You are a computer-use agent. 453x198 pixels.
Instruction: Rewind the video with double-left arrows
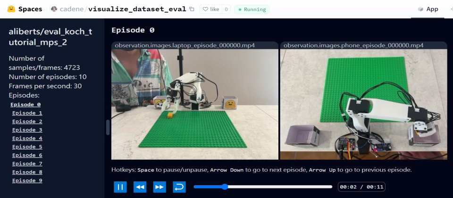click(140, 187)
